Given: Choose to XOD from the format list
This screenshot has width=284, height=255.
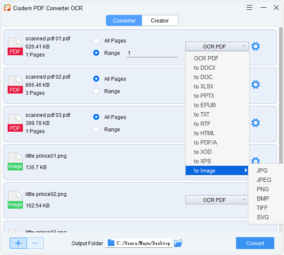Looking at the screenshot, I should 217,152.
